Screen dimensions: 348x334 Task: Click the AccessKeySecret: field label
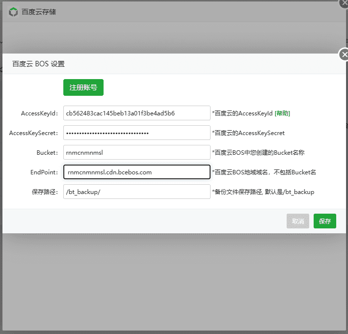click(33, 133)
